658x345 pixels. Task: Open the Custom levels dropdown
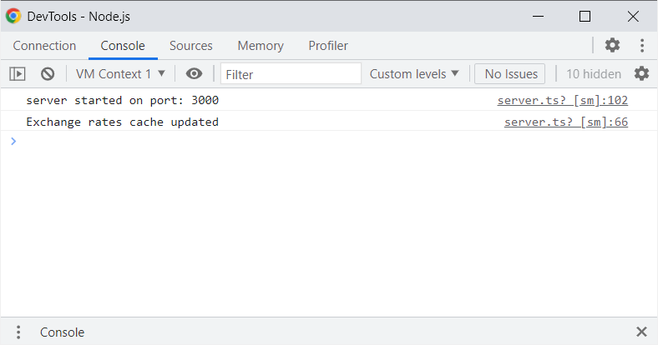point(414,74)
